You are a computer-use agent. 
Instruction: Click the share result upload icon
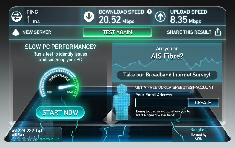pyautogui.click(x=218, y=32)
